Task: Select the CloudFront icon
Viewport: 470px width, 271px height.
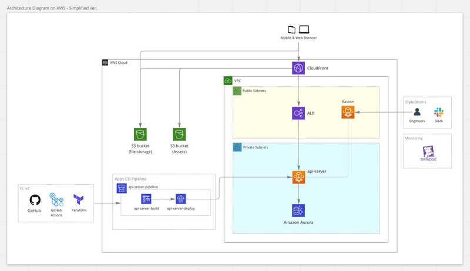Action: (x=298, y=68)
